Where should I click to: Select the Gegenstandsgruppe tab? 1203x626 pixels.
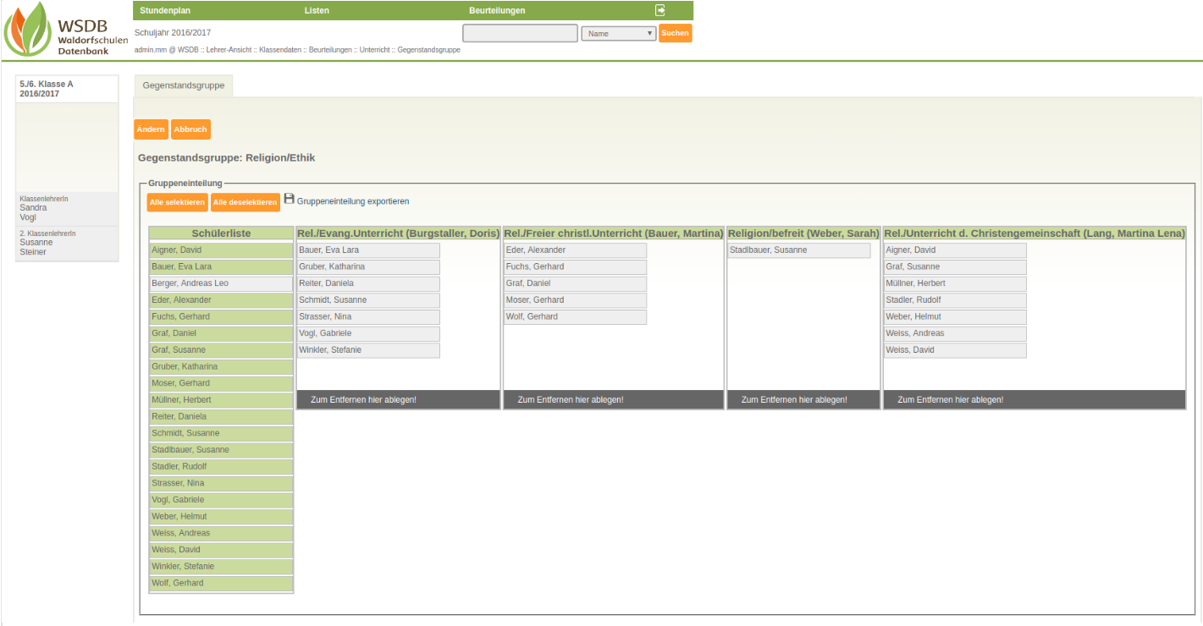pyautogui.click(x=184, y=85)
